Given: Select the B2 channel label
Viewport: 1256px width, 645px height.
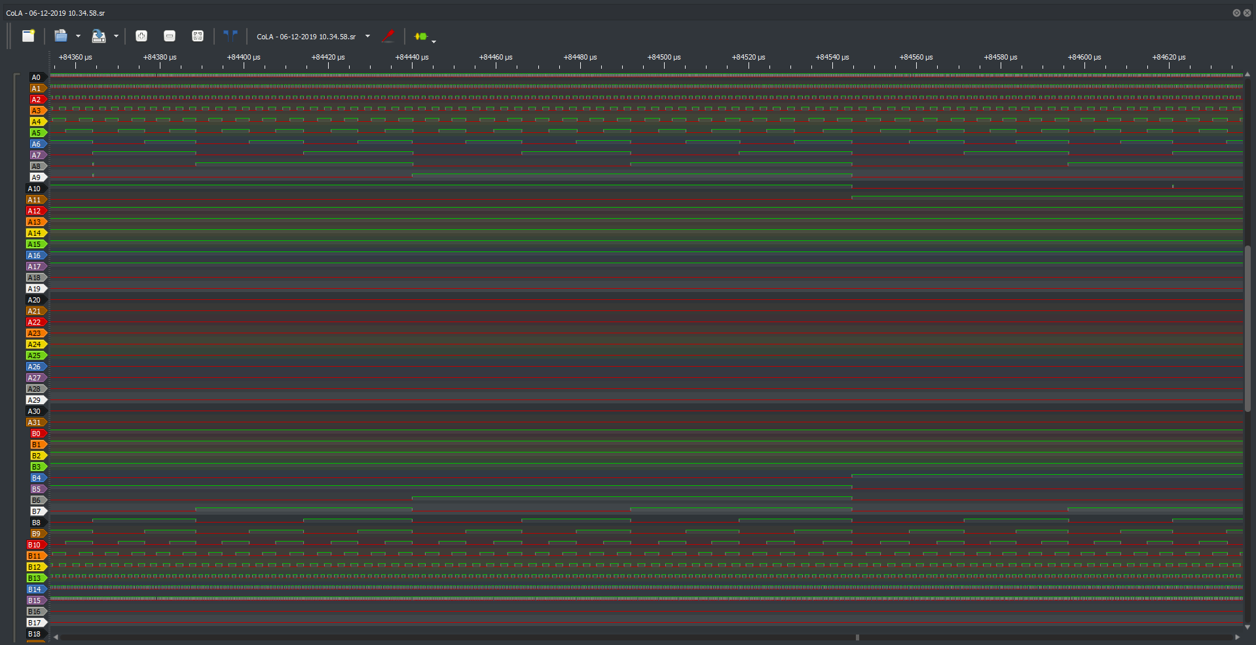Looking at the screenshot, I should click(x=37, y=456).
